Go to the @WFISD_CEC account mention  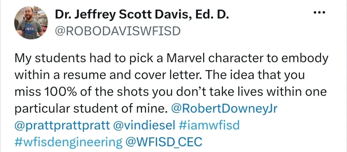(x=163, y=142)
